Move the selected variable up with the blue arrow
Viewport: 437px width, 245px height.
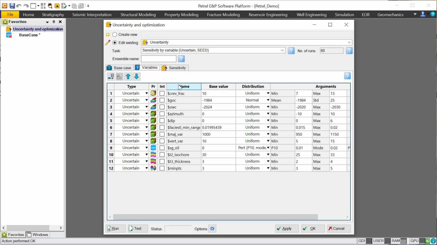(128, 77)
